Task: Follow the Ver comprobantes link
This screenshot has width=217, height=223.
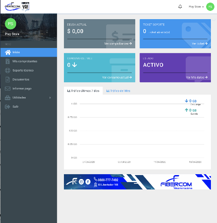Action: coord(118,44)
